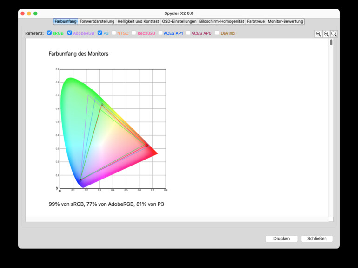
Task: Click the vertical scrollbar thumb
Action: click(x=331, y=43)
